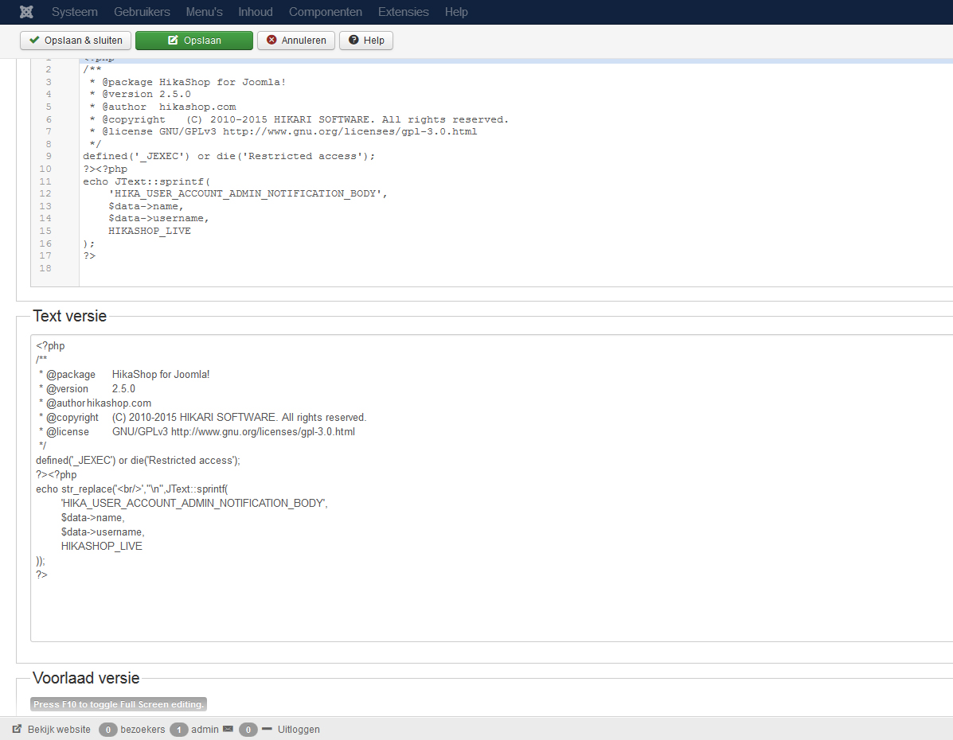The height and width of the screenshot is (740, 953).
Task: Open the Systeem menu
Action: (74, 12)
